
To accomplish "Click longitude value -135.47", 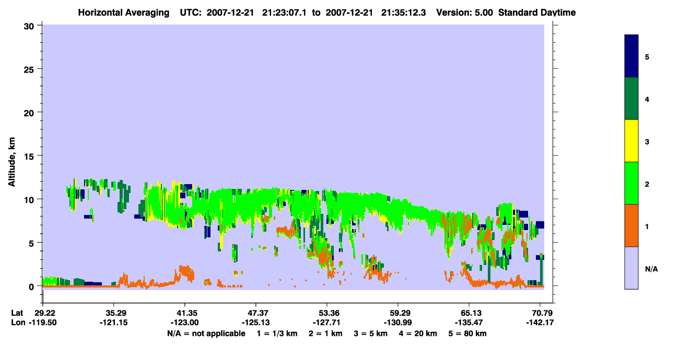I will (469, 322).
